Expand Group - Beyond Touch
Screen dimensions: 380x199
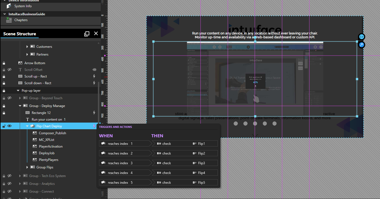tap(20, 98)
